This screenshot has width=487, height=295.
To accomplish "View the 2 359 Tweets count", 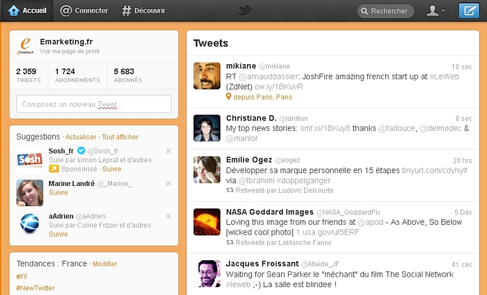I will (29, 76).
